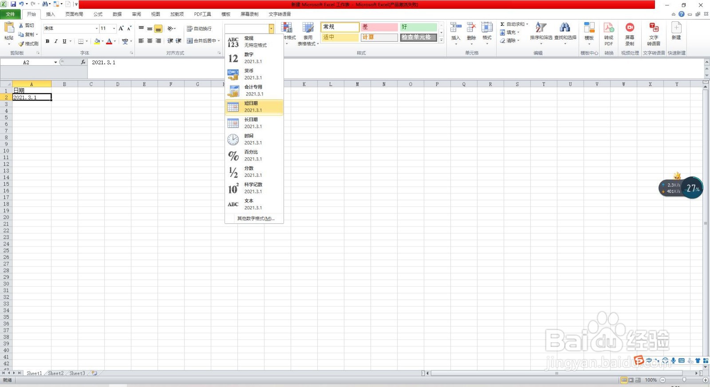This screenshot has height=387, width=710.
Task: Click the text-to-speech icon
Action: (654, 28)
